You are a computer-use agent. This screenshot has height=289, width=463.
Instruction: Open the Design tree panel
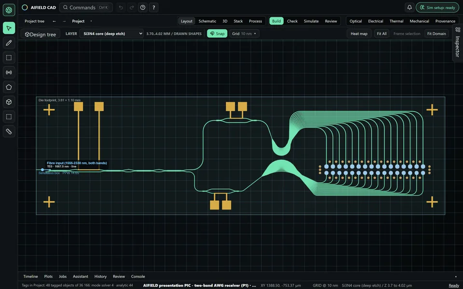41,35
